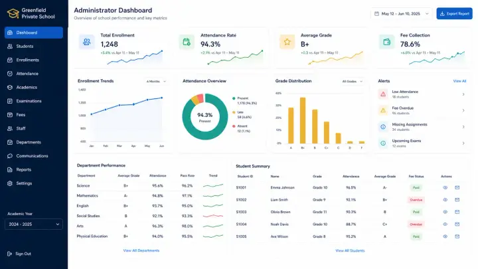Expand the Low Attendance alert chevron
Image resolution: width=478 pixels, height=269 pixels.
[463, 94]
